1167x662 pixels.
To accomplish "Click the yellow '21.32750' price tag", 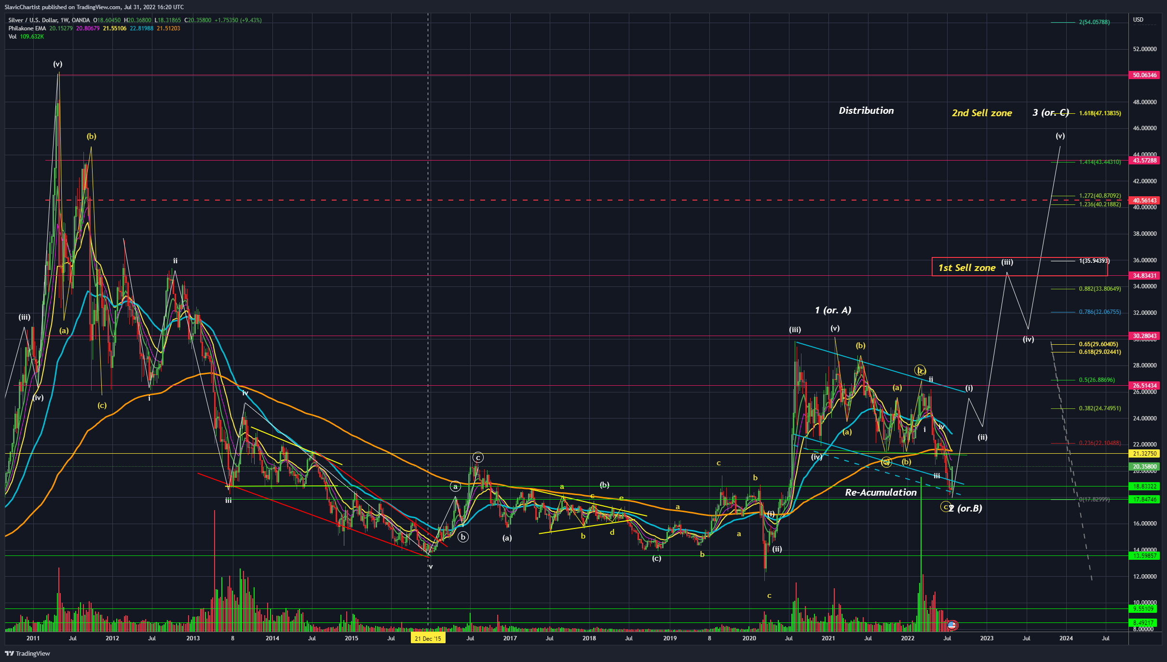I will [1144, 454].
